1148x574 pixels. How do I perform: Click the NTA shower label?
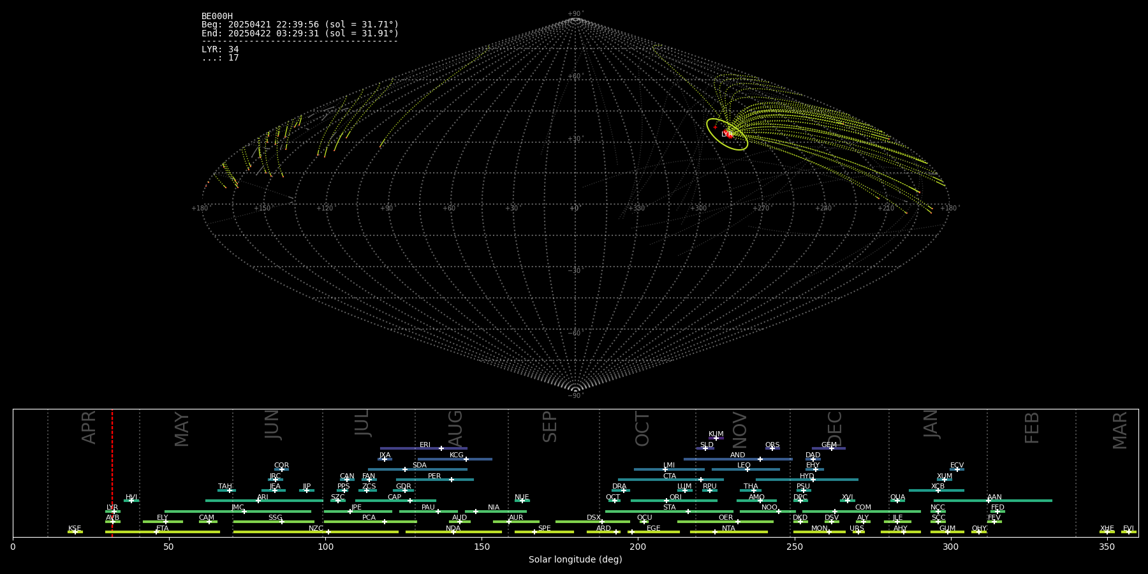point(728,529)
